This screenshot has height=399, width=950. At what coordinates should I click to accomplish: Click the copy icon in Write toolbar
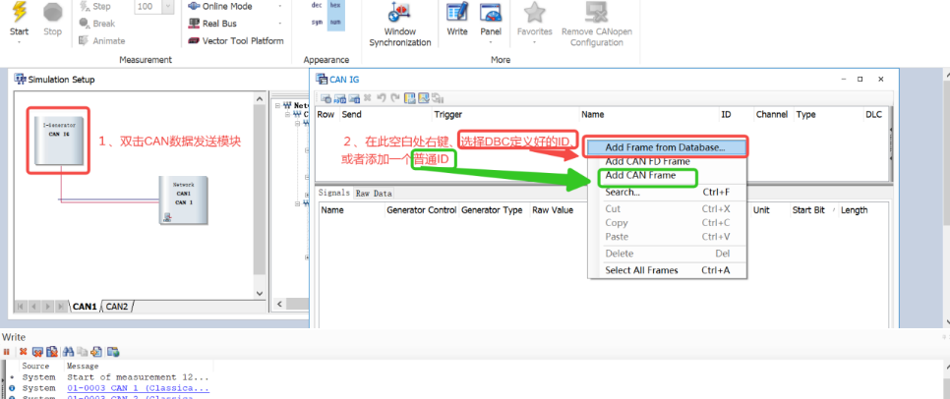pyautogui.click(x=83, y=351)
